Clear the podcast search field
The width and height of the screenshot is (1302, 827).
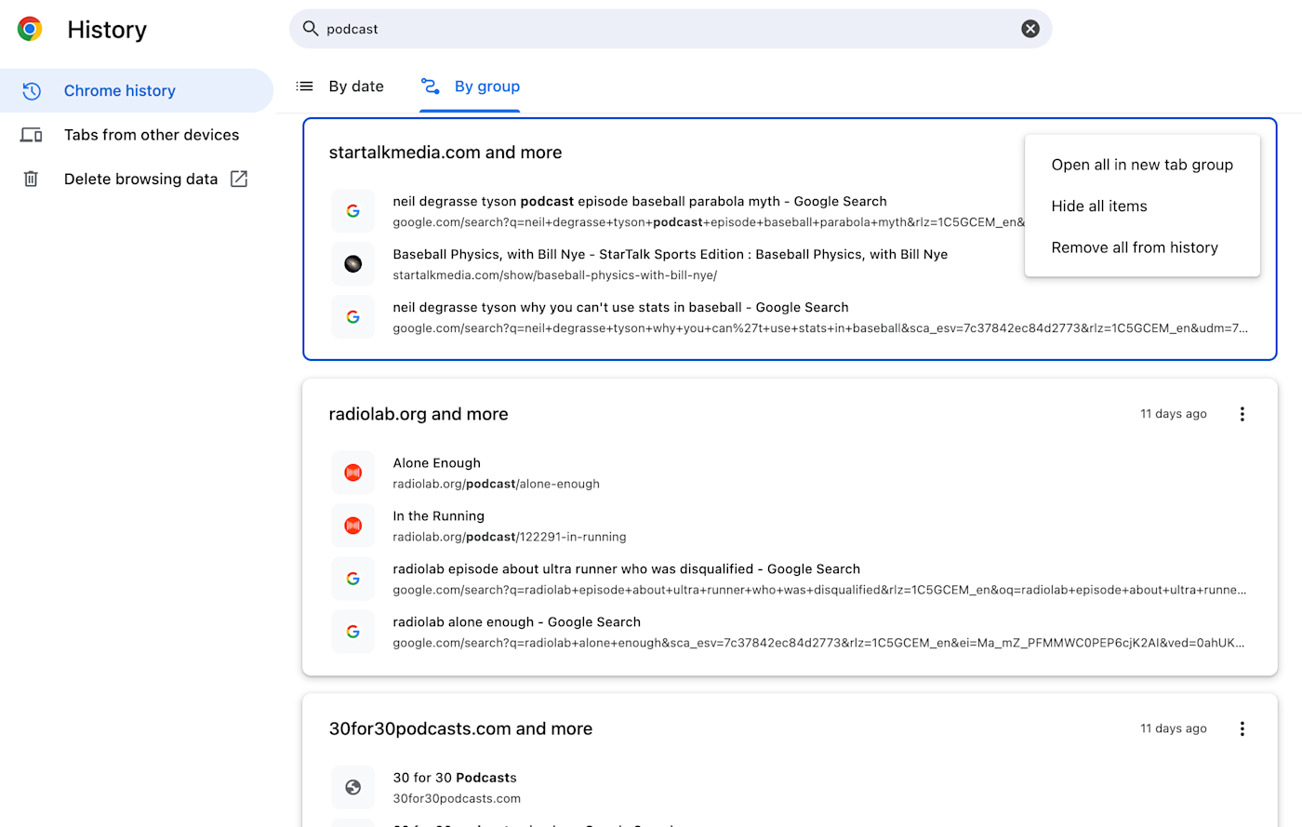(1030, 29)
